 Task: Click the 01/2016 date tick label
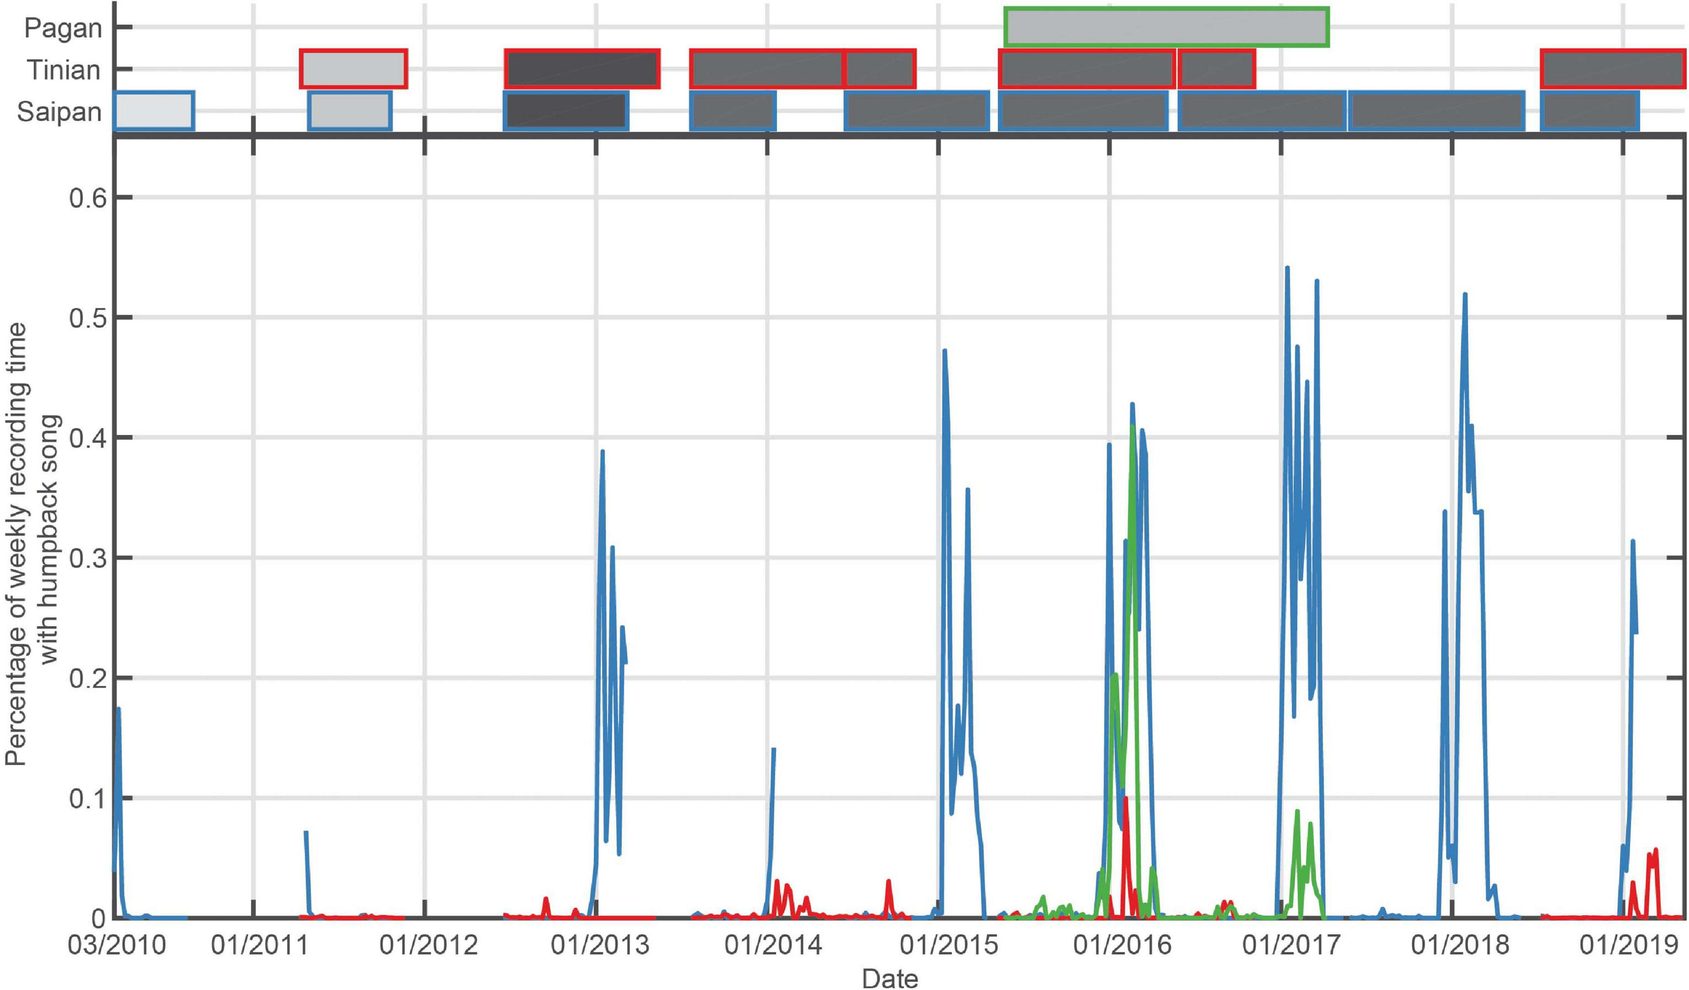click(x=1121, y=945)
